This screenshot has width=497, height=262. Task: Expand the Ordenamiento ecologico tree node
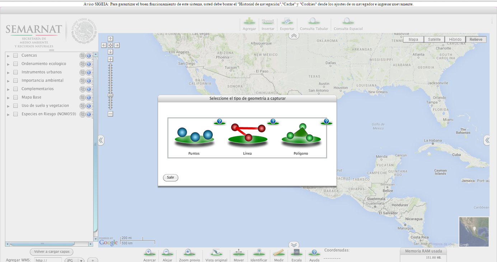point(8,64)
